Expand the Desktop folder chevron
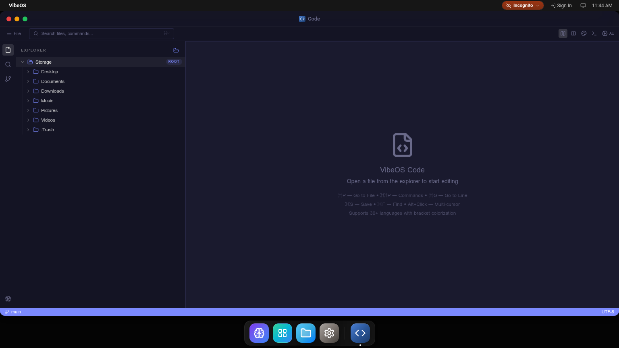 pyautogui.click(x=28, y=72)
